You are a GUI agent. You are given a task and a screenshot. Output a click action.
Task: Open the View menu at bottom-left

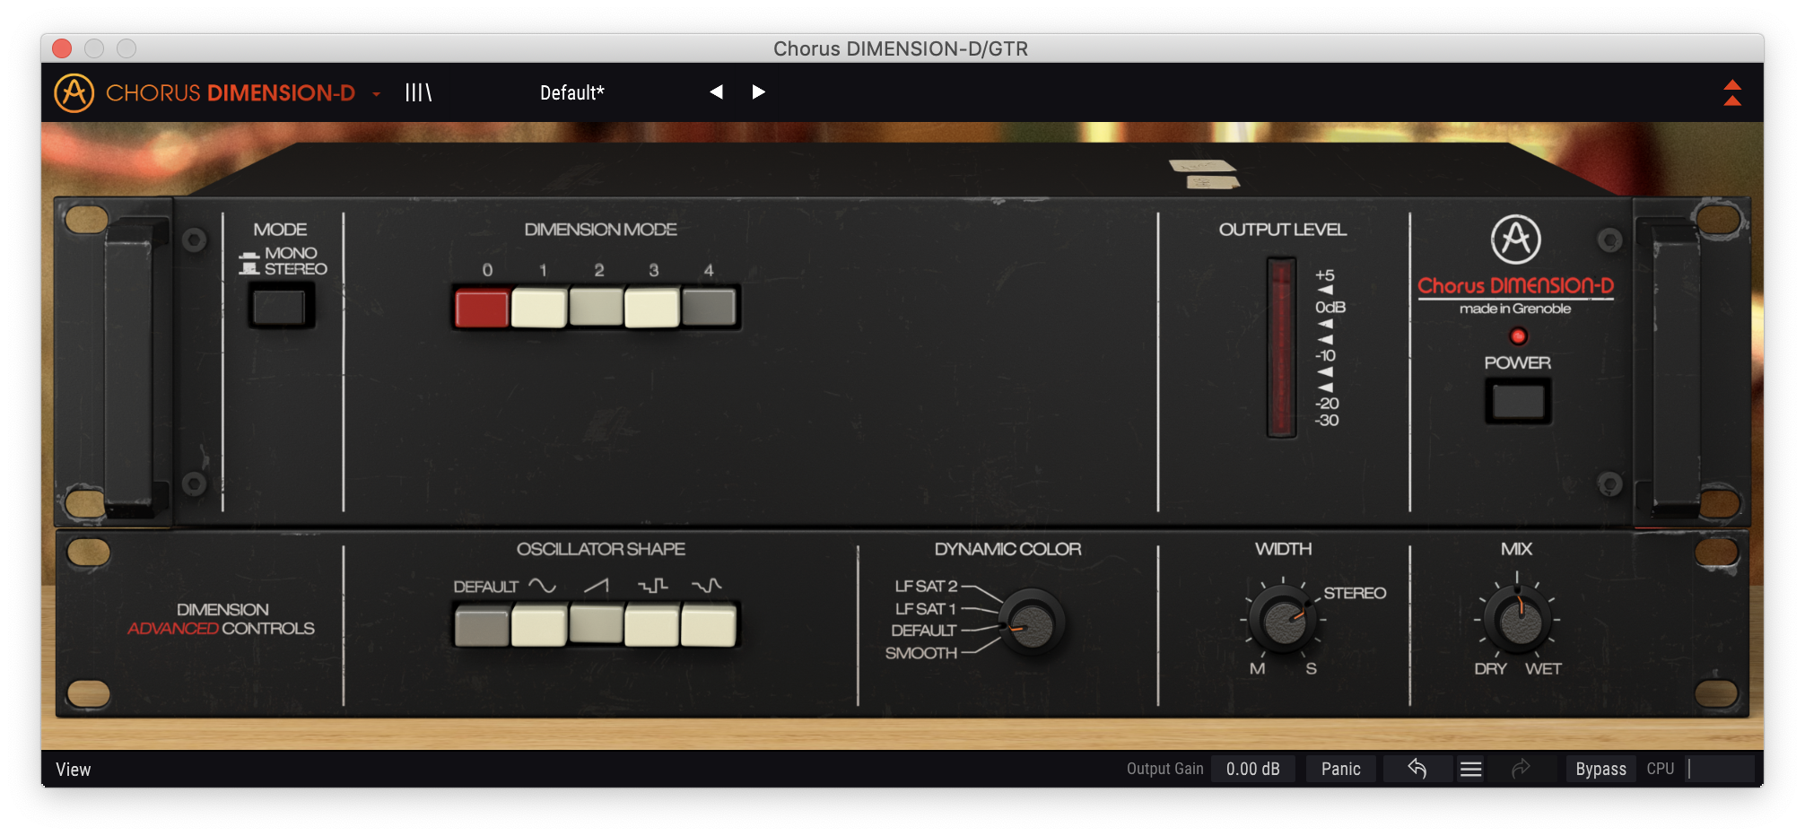pos(74,769)
